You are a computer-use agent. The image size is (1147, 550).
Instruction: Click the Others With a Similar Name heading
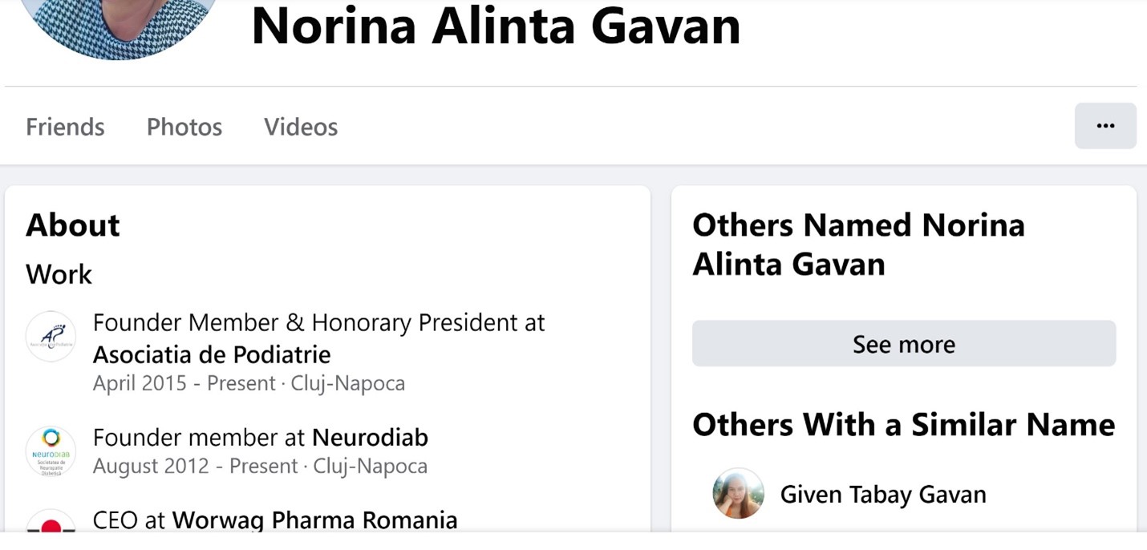(x=904, y=424)
